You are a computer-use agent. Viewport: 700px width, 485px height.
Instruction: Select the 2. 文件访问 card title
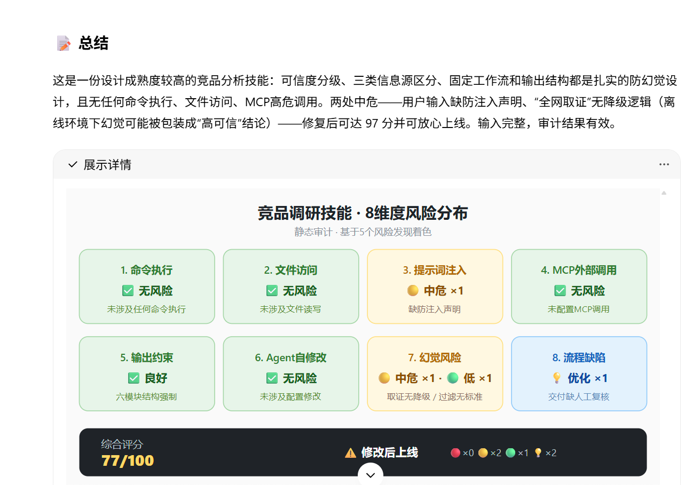click(290, 270)
